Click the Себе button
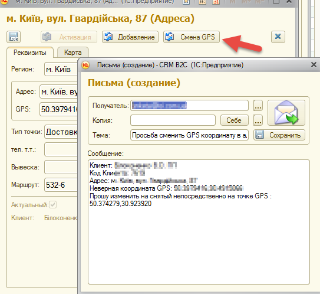320x294 pixels. [235, 120]
